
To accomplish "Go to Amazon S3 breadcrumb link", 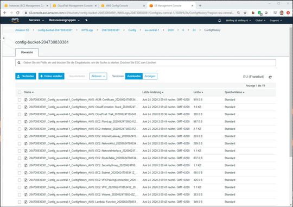I will 22,30.
